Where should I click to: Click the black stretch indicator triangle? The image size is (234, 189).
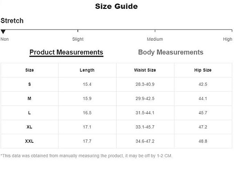coord(3,32)
